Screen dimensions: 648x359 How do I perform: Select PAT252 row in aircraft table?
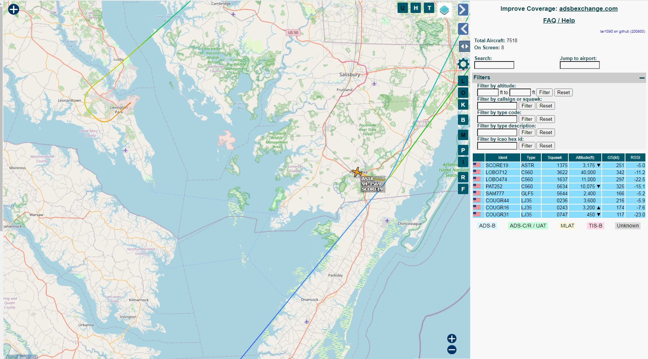pos(559,186)
